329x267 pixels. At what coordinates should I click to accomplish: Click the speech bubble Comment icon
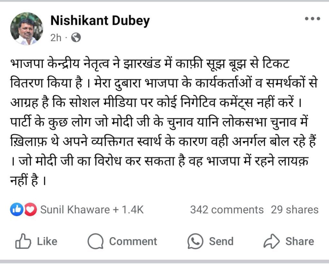95,242
